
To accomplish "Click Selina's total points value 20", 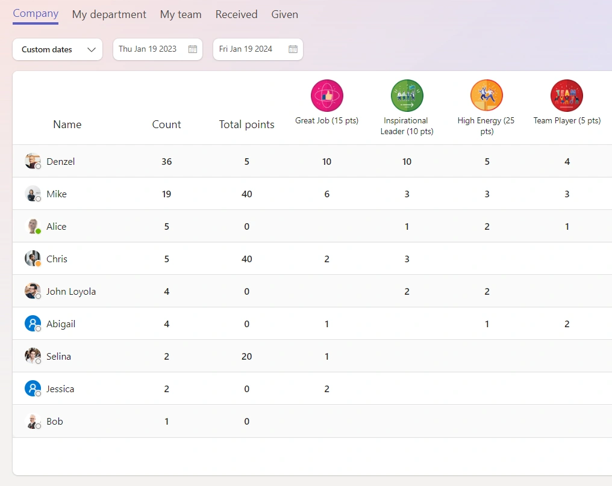I will 247,356.
